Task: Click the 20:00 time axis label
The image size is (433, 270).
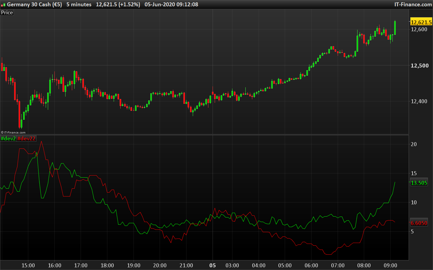Action: (x=160, y=265)
